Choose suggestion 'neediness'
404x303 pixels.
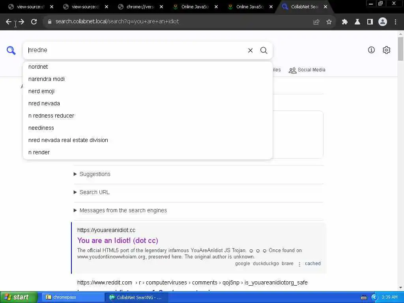(148, 128)
